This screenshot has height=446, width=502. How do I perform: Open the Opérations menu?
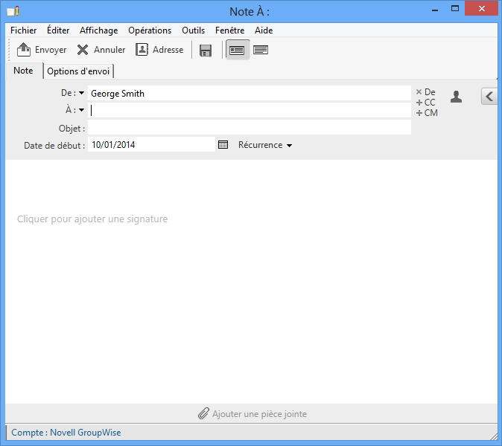pyautogui.click(x=150, y=30)
